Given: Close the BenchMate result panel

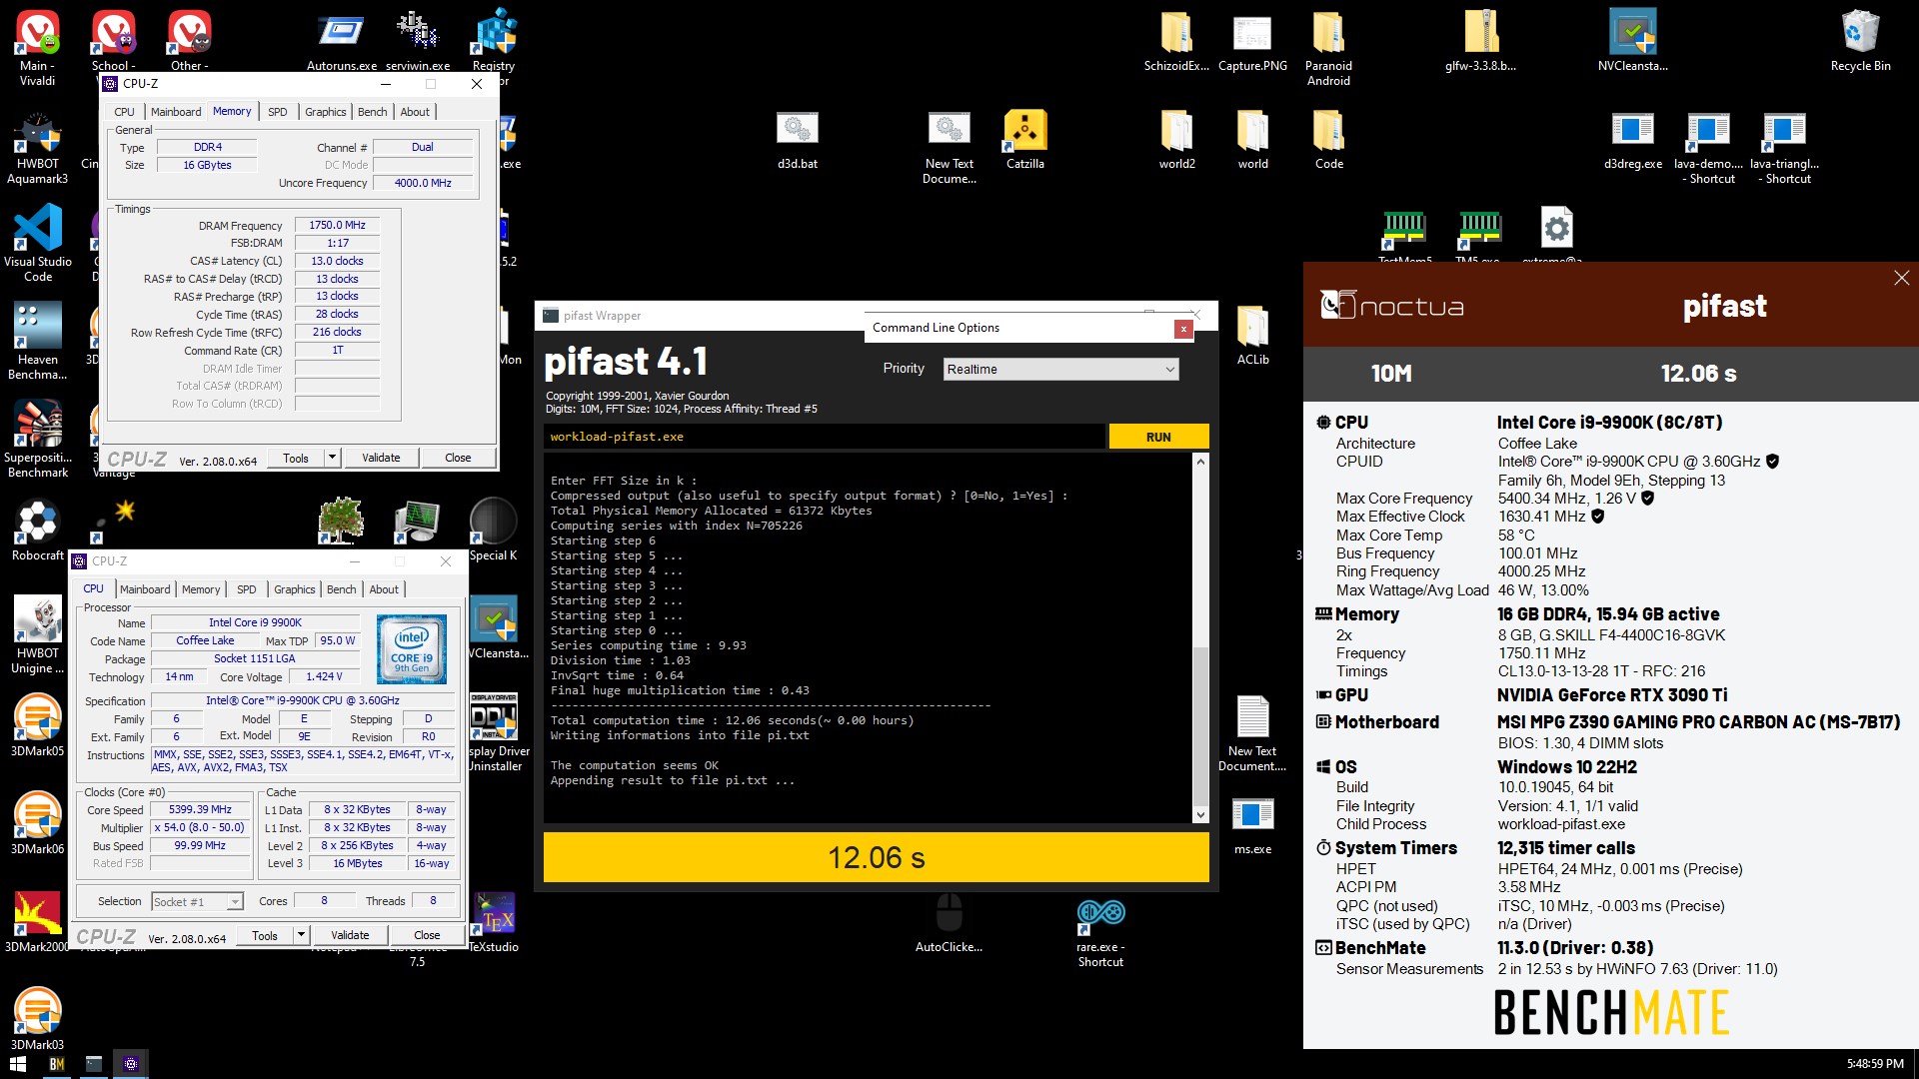Looking at the screenshot, I should click(x=1901, y=278).
